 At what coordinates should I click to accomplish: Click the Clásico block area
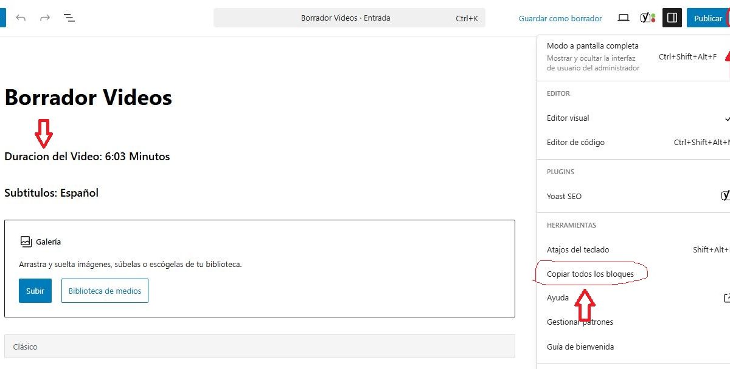(x=260, y=347)
